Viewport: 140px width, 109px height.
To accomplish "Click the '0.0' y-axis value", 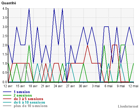I will pyautogui.click(x=5, y=82).
